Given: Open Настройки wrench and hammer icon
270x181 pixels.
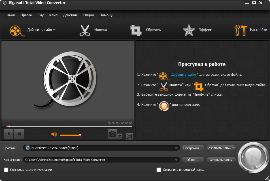Looking at the screenshot, I should tap(241, 31).
